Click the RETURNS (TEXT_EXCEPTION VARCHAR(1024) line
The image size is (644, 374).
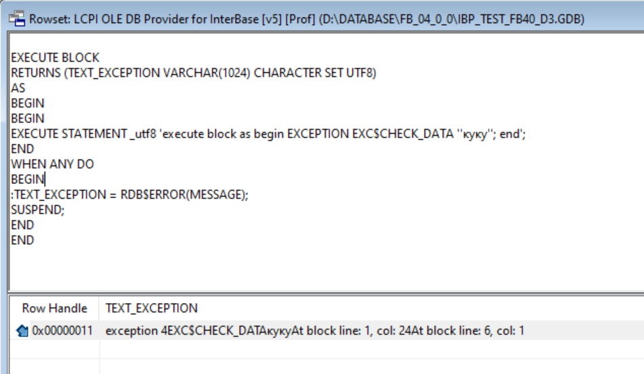coord(193,73)
